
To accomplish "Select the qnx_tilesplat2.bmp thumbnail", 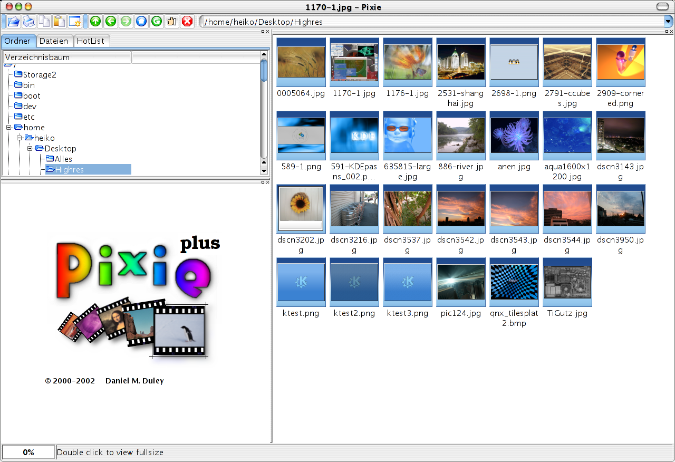I will (514, 282).
